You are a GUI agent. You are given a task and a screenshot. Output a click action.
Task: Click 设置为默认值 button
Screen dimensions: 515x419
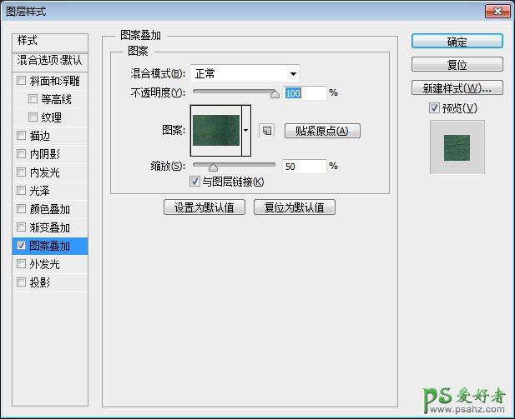coord(204,207)
